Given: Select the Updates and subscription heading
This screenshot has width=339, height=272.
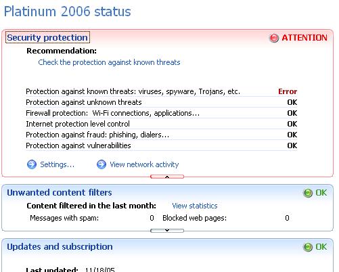Looking at the screenshot, I should 60,247.
